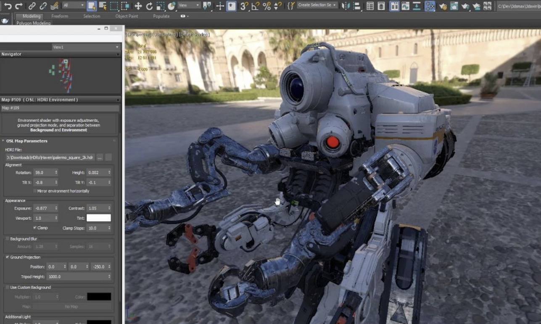
Task: Open the ribbon options dropdown after Populate
Action: coord(185,16)
